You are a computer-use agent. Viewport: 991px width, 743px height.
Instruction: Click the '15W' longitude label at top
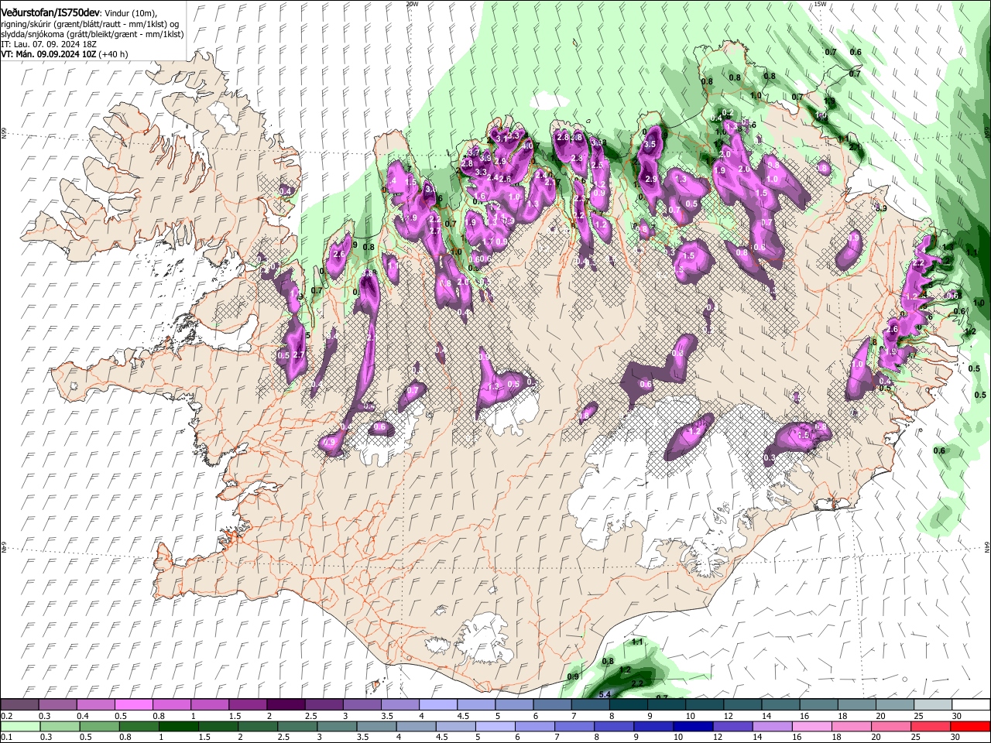pos(820,4)
